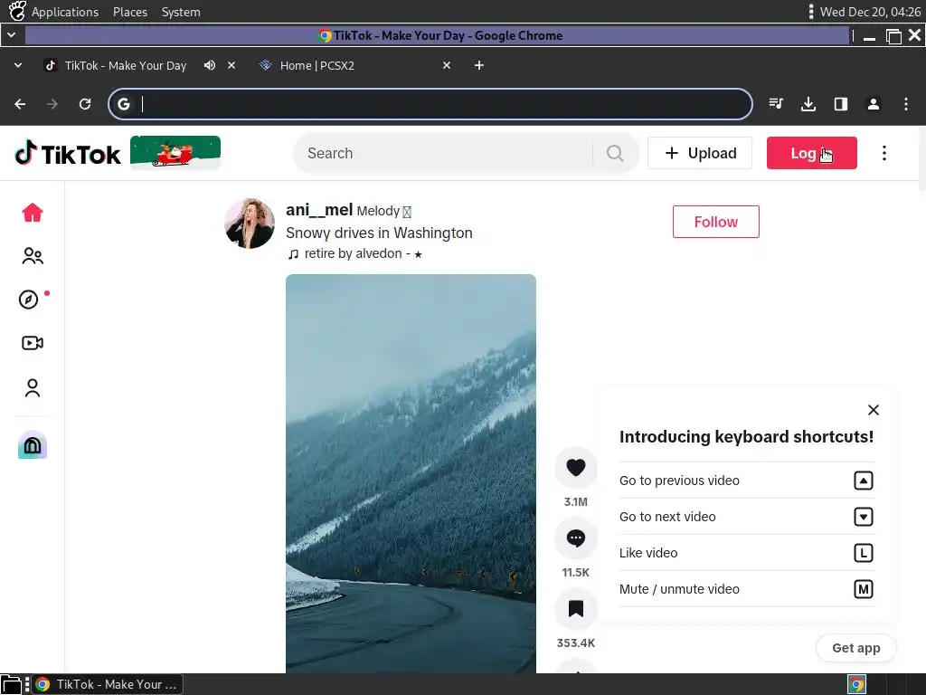Click the Google G icon in address bar
Image resolution: width=926 pixels, height=695 pixels.
pyautogui.click(x=123, y=104)
